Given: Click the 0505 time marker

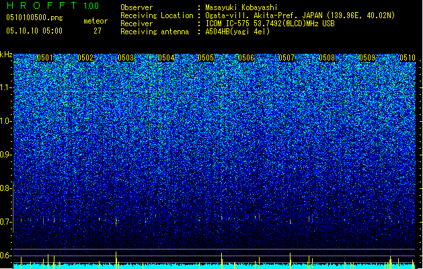Looking at the screenshot, I should [x=206, y=58].
